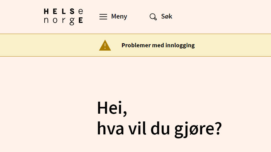
Task: Expand the Søk search panel
Action: pos(161,17)
